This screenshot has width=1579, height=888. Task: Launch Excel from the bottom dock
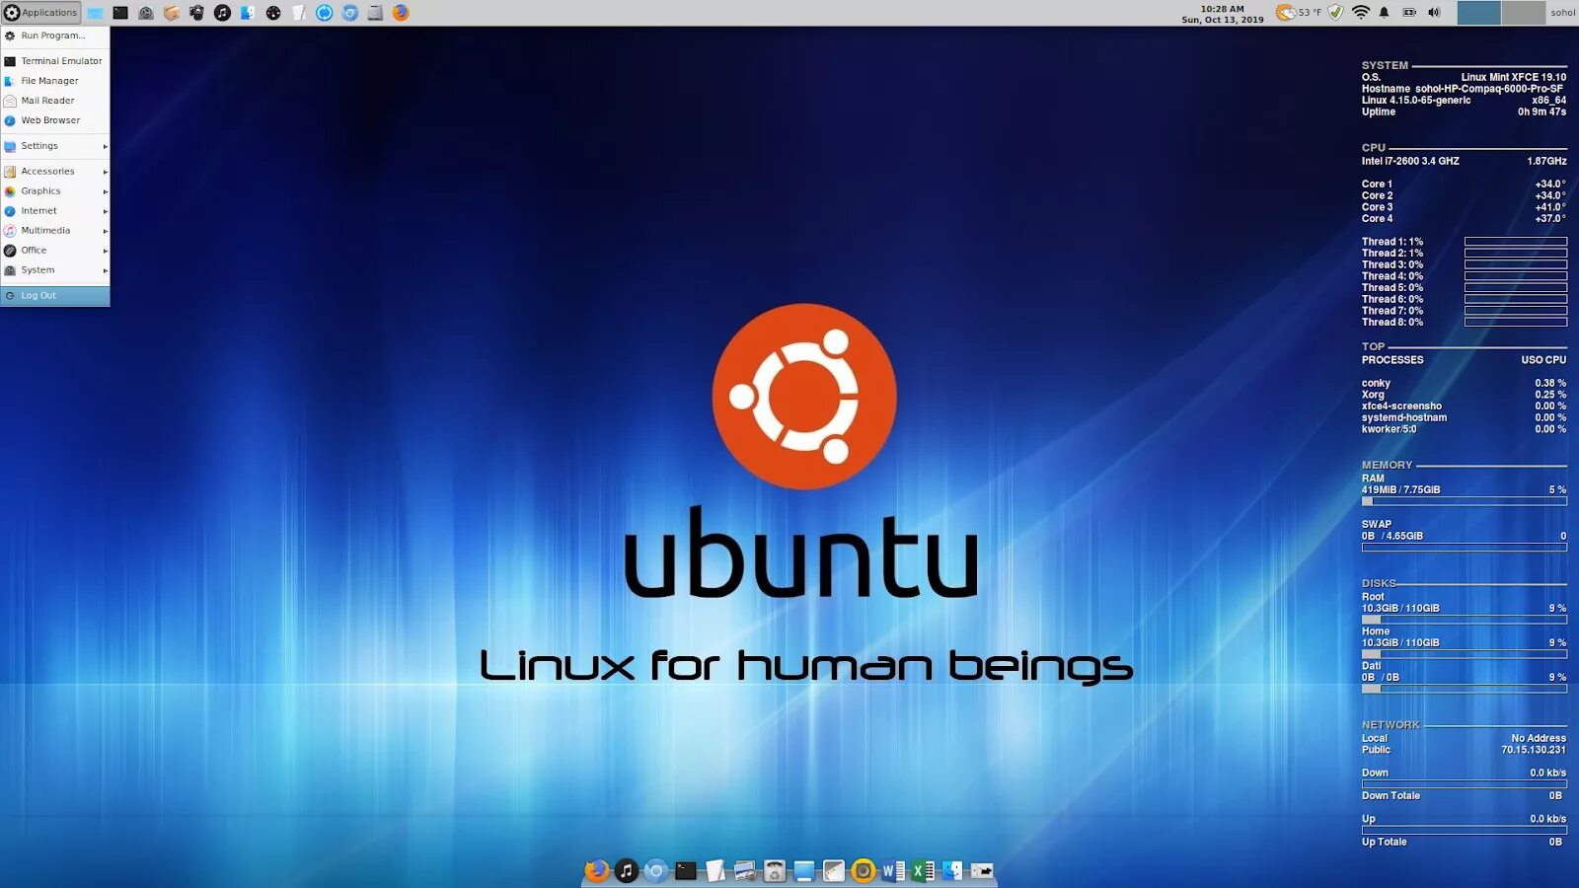pos(923,870)
